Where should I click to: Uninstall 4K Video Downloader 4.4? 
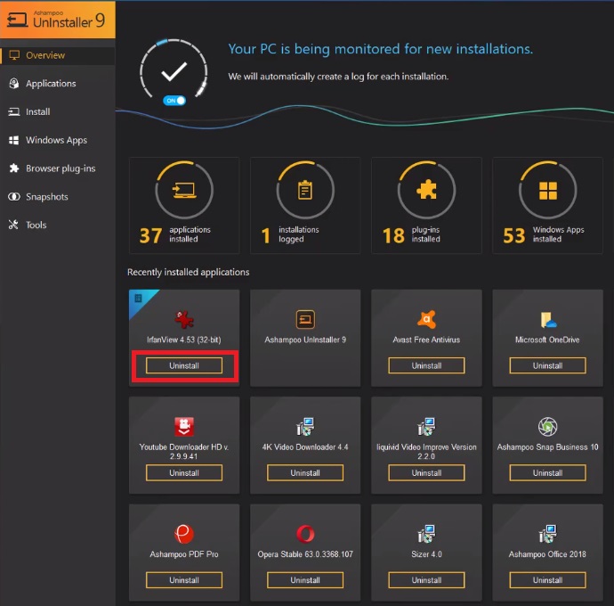point(305,473)
